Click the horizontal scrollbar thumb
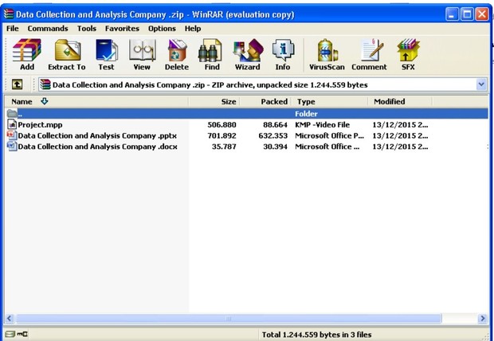Image resolution: width=494 pixels, height=341 pixels. point(229,319)
